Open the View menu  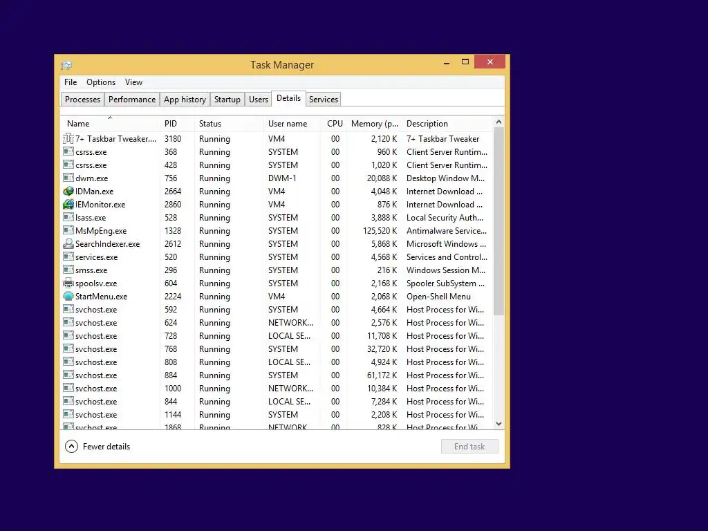(x=133, y=82)
